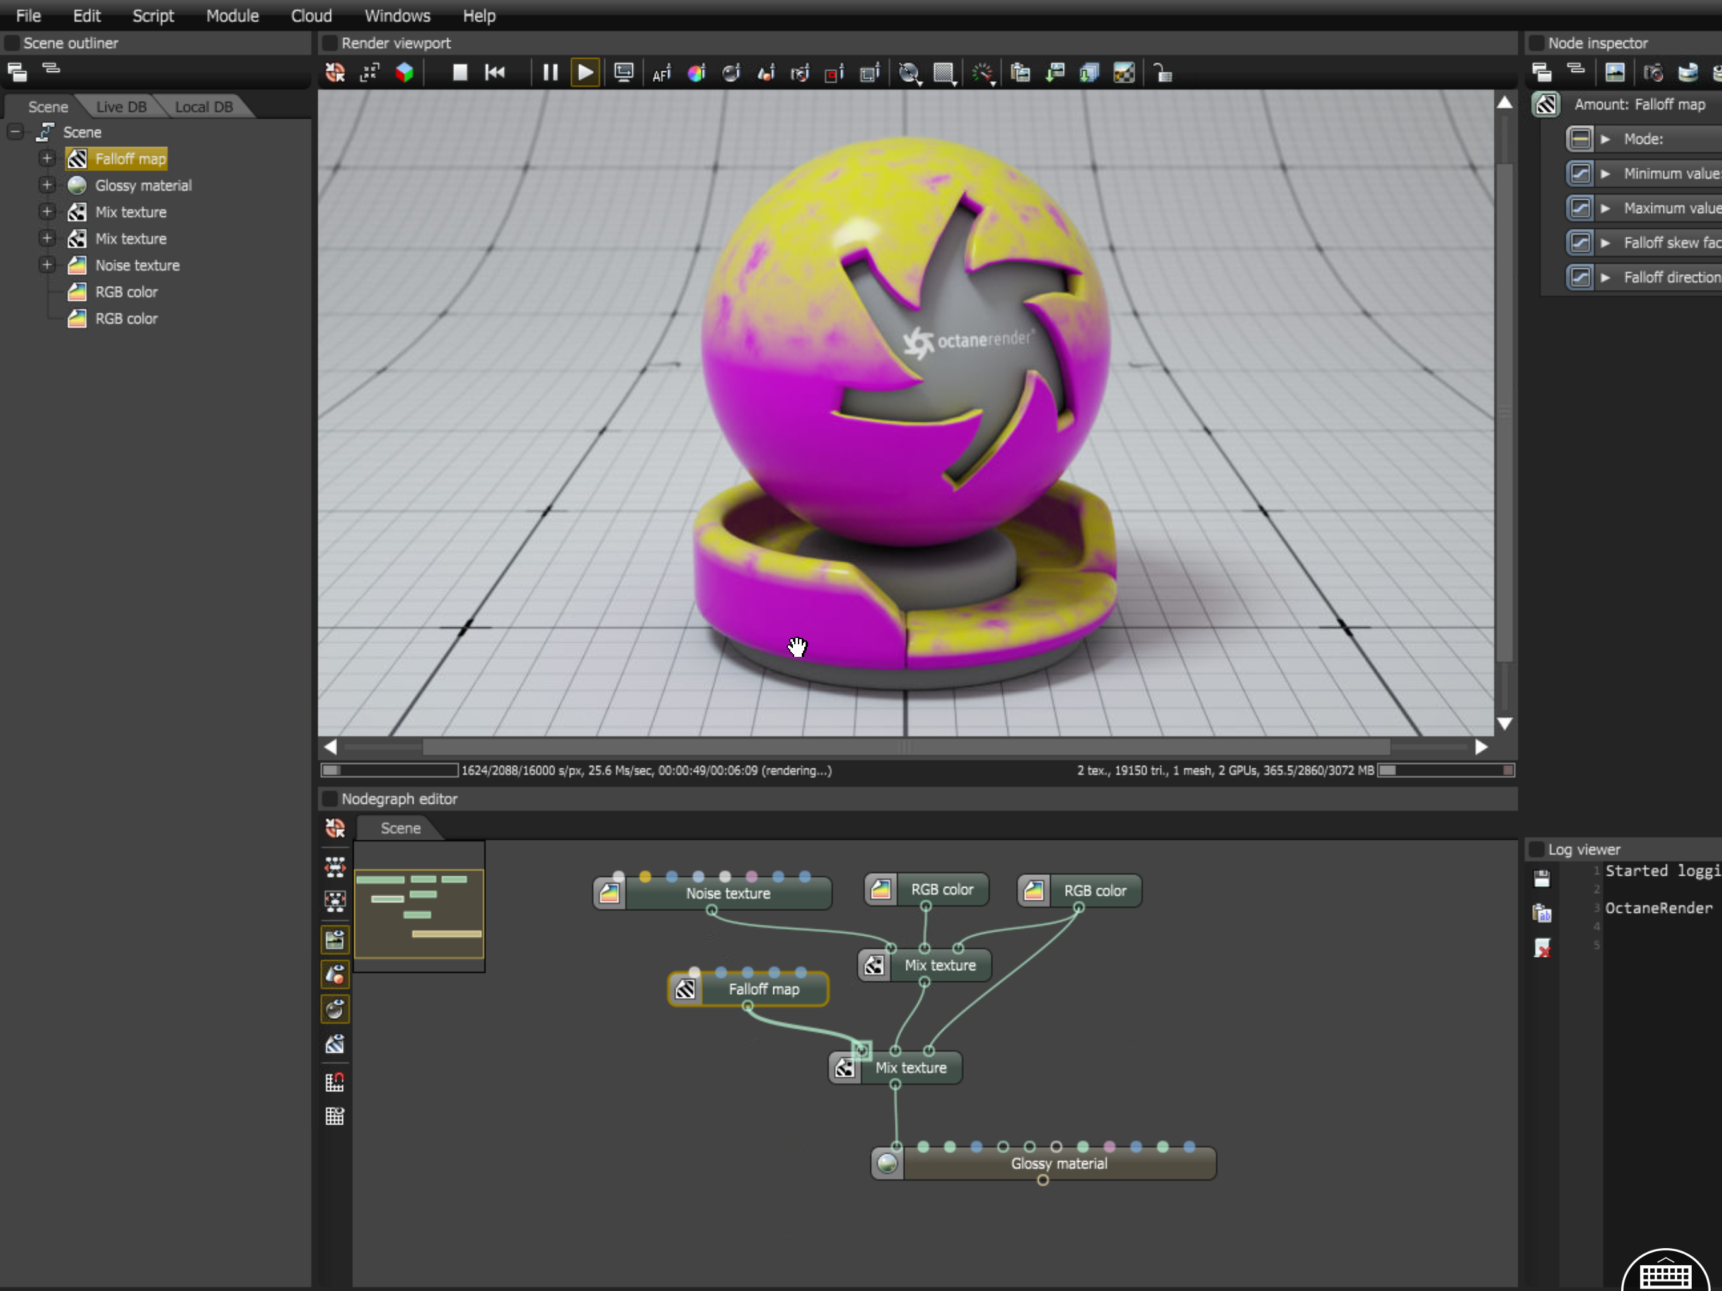This screenshot has width=1722, height=1291.
Task: Click the save render image icon
Action: 1055,73
